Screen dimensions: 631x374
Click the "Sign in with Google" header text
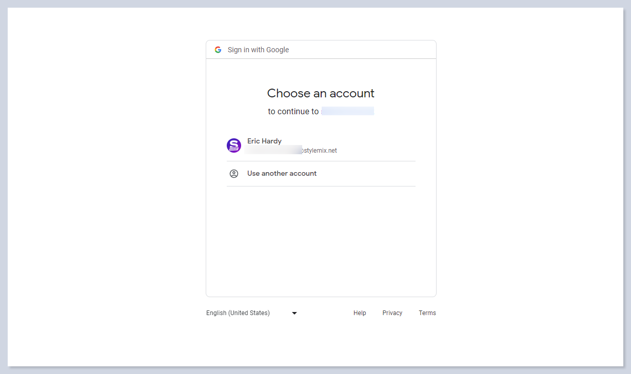tap(258, 50)
